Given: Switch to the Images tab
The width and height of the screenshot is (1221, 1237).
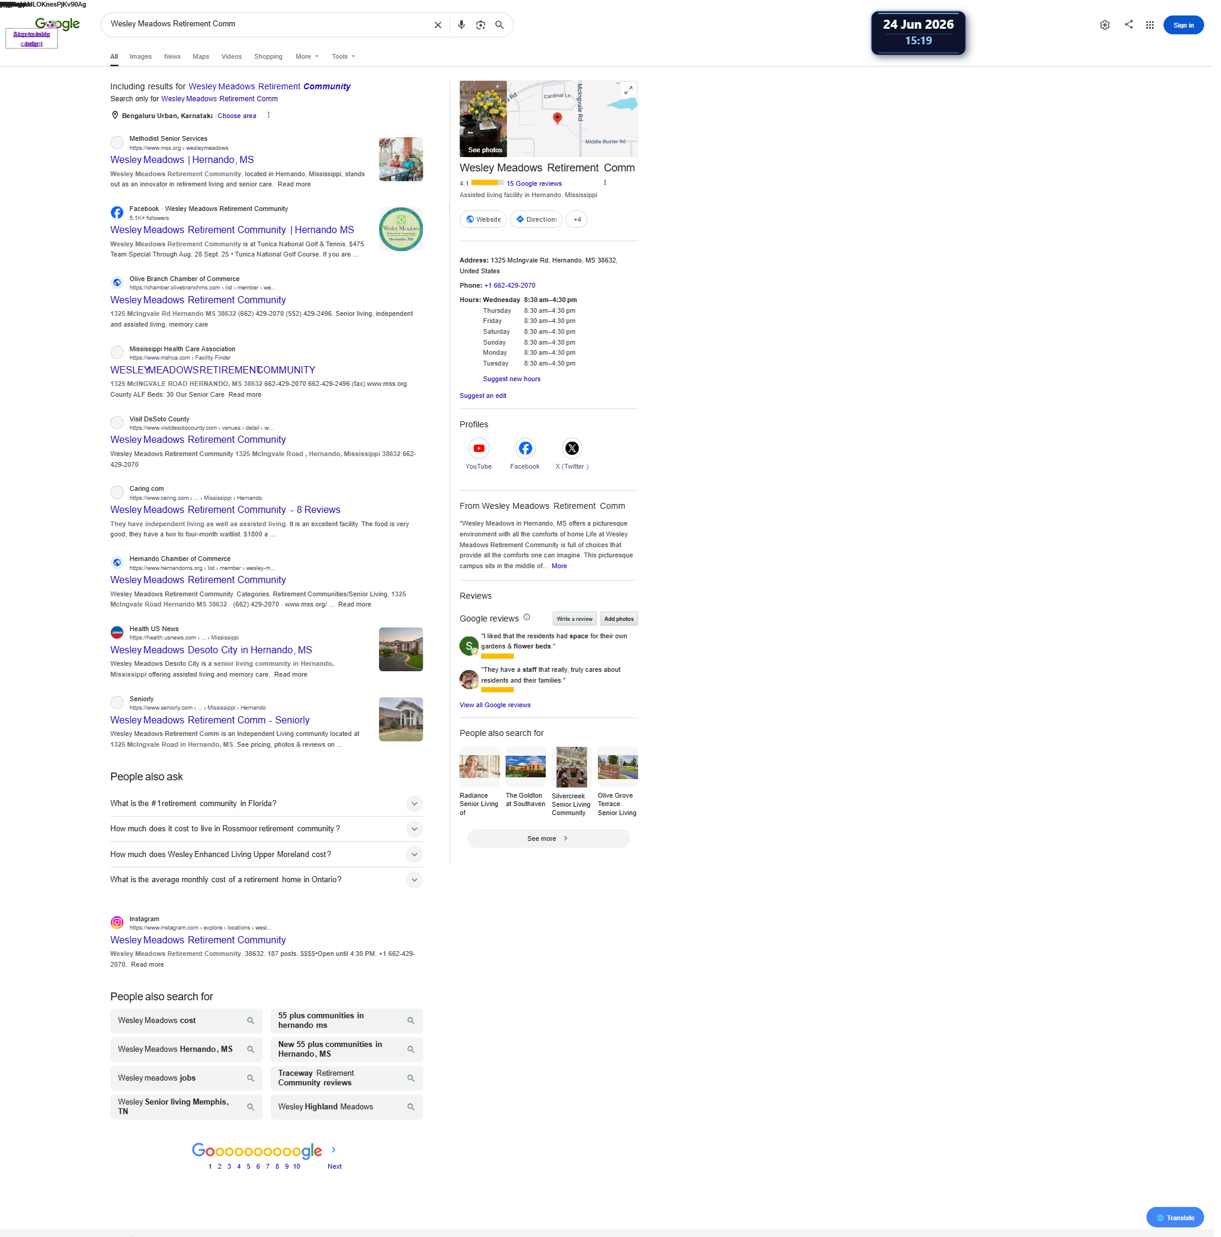Looking at the screenshot, I should click(x=140, y=56).
